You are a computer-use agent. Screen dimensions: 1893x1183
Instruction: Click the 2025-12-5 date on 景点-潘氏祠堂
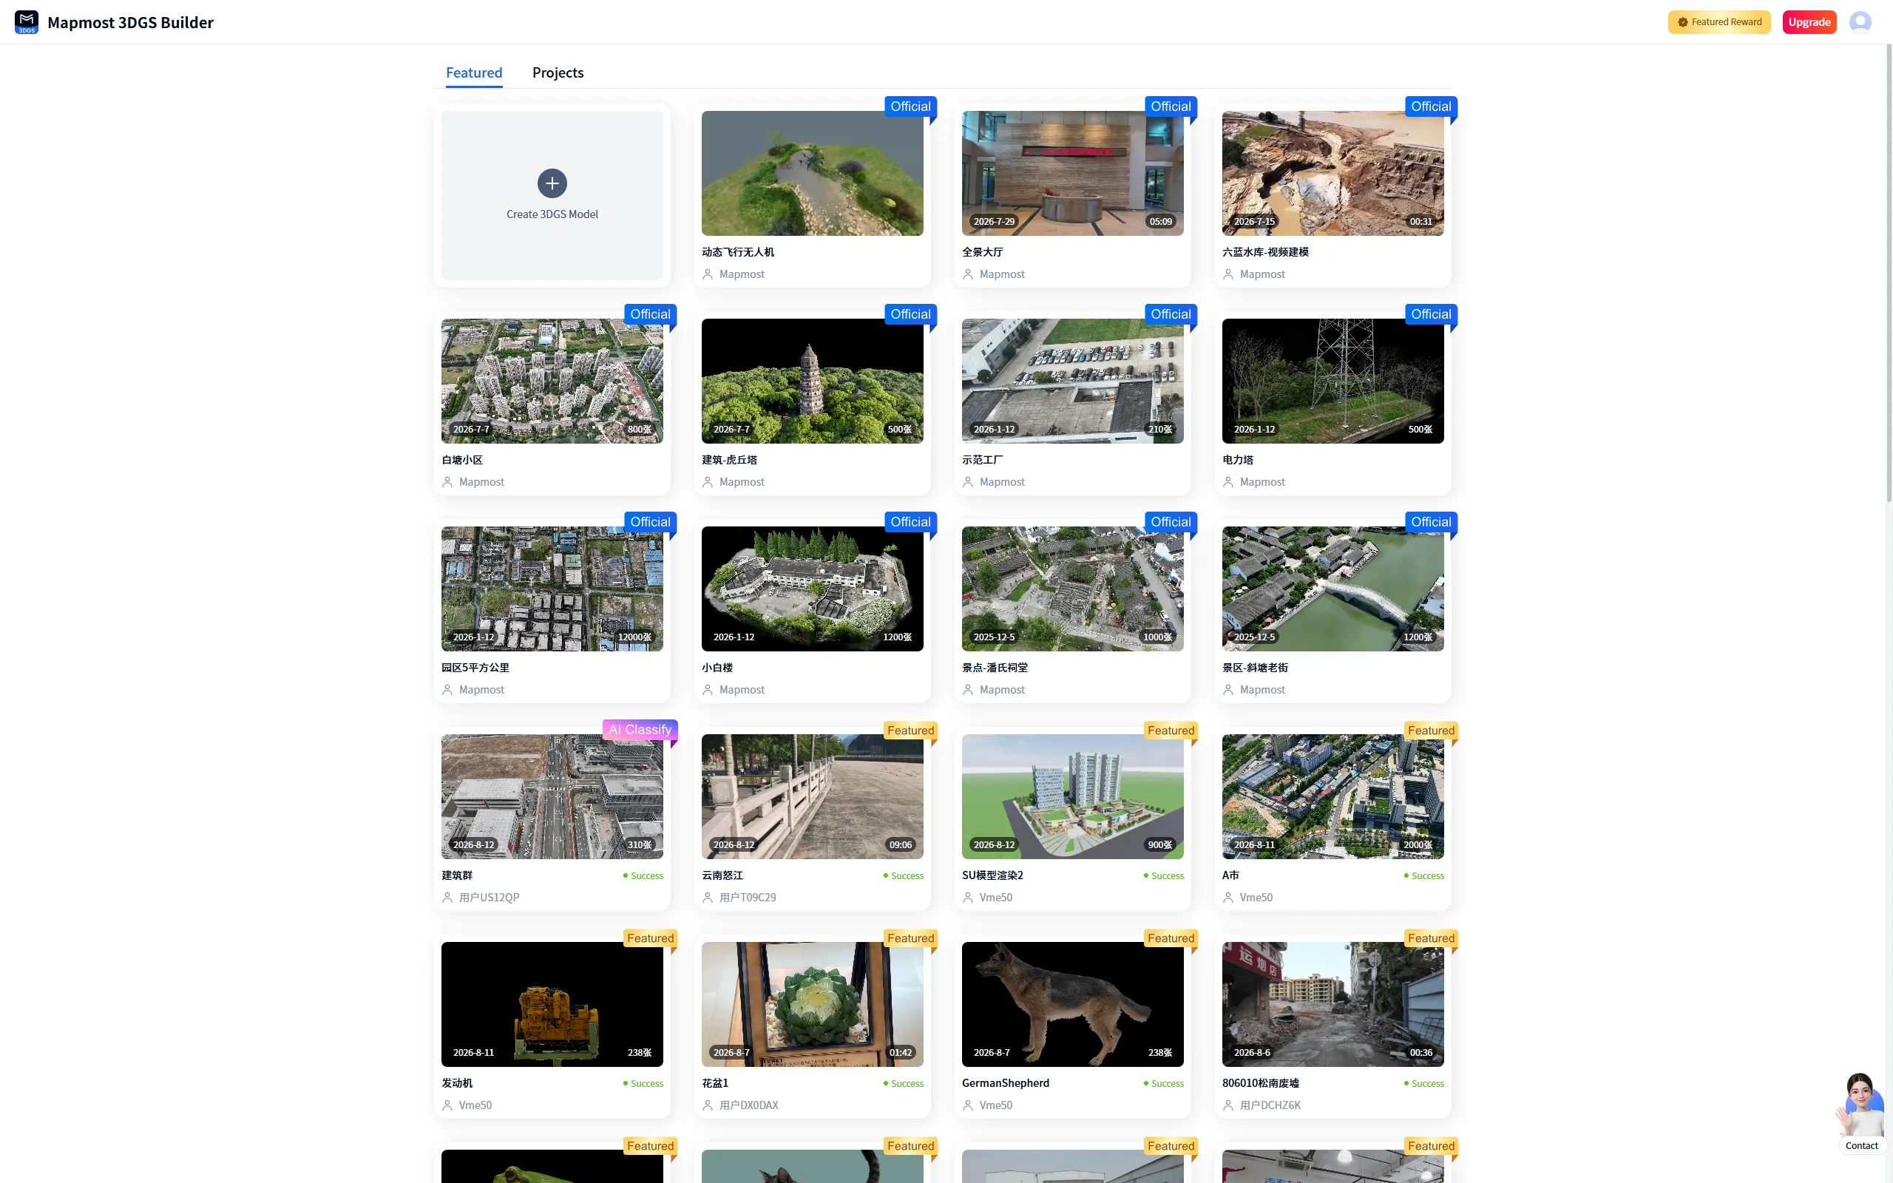coord(993,637)
